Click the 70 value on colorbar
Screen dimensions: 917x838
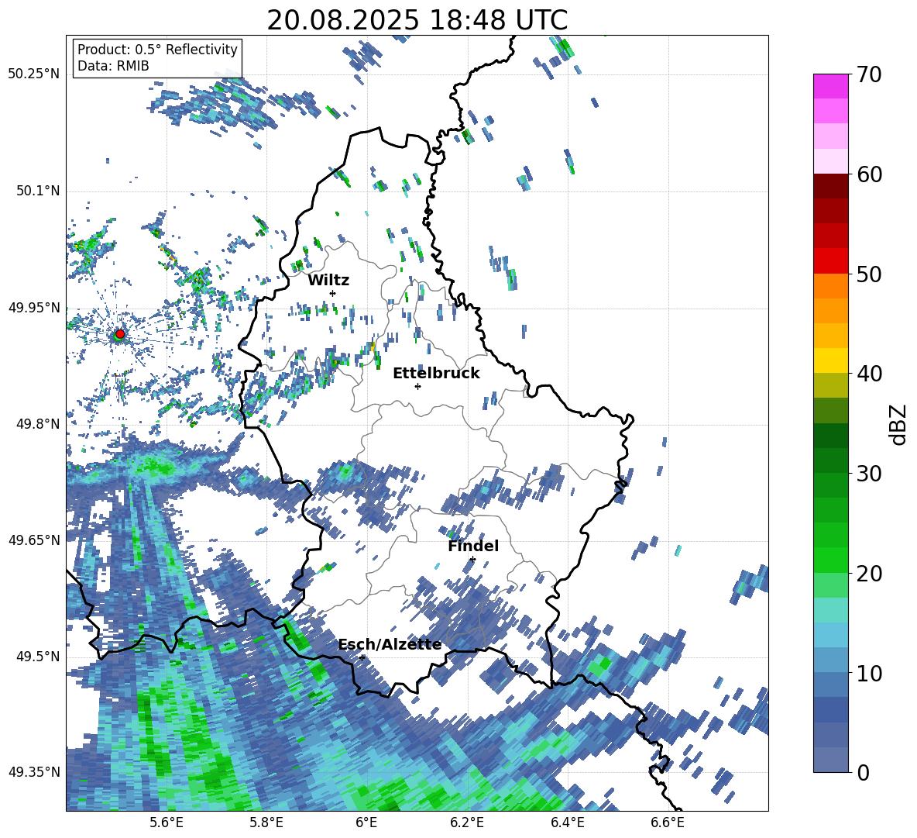point(869,75)
